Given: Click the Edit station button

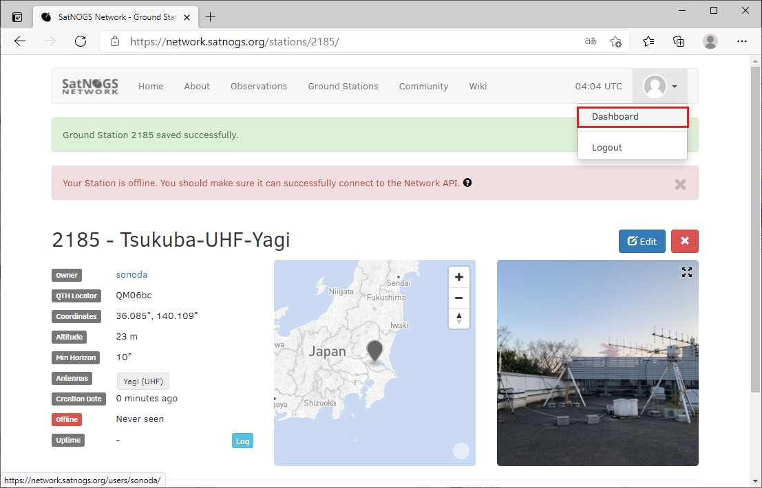Looking at the screenshot, I should 642,241.
